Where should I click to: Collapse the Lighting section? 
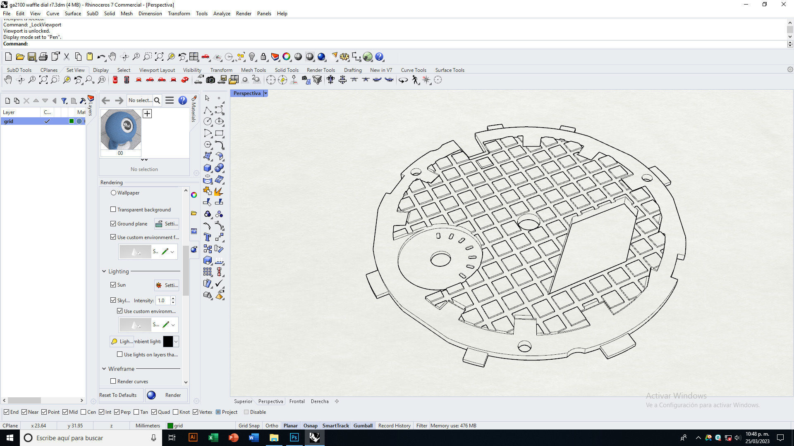coord(104,271)
